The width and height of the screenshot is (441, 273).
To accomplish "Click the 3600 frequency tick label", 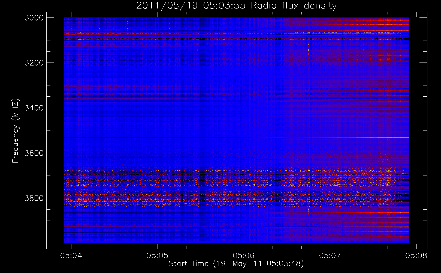I will (x=34, y=153).
